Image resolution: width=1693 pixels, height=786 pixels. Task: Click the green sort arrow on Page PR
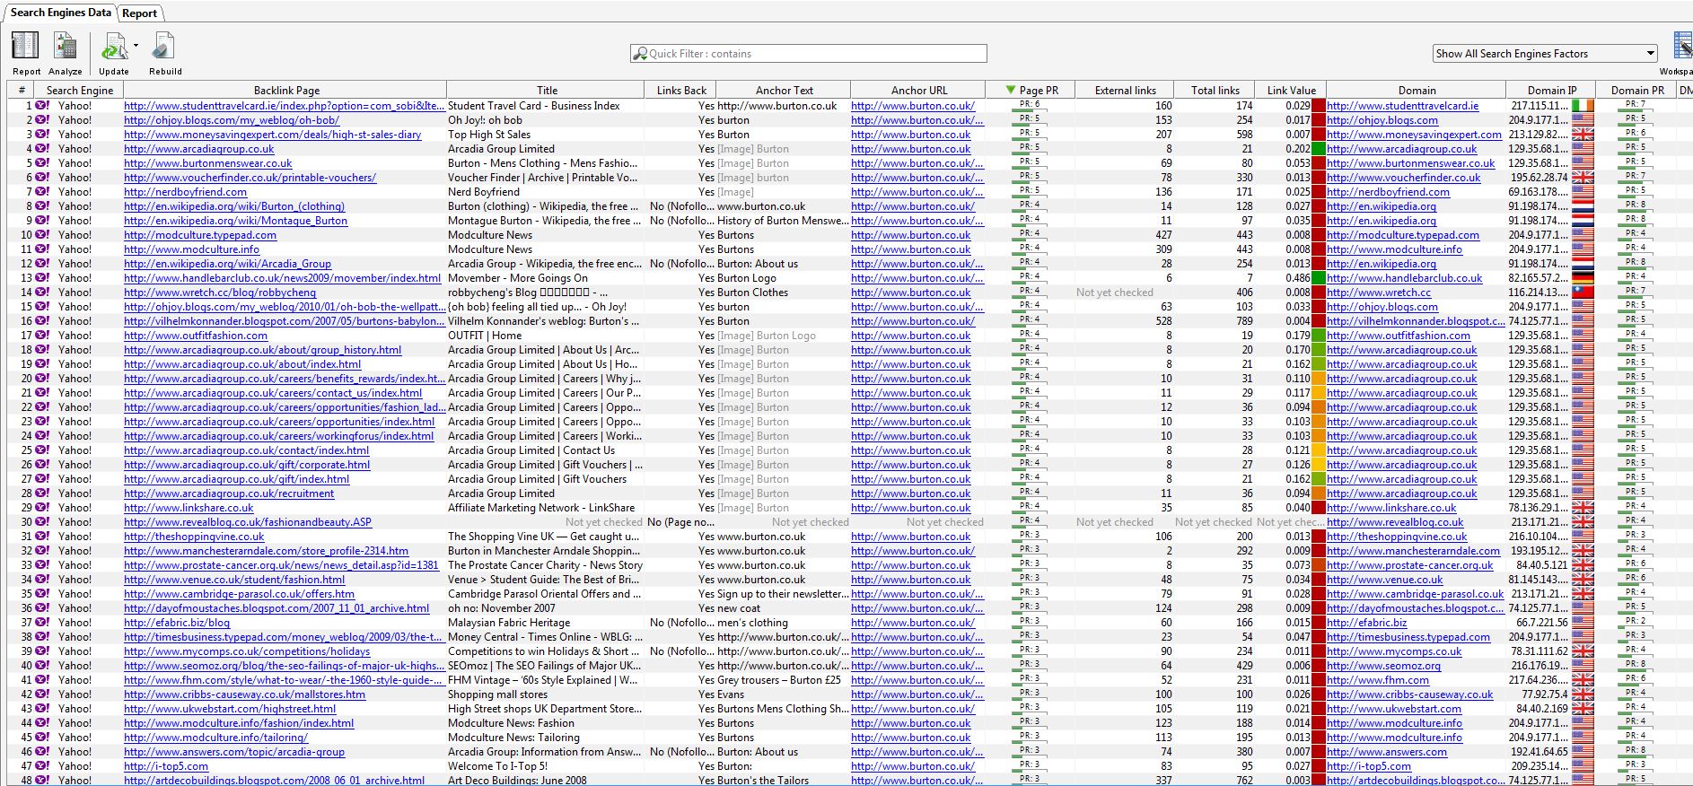click(1011, 90)
